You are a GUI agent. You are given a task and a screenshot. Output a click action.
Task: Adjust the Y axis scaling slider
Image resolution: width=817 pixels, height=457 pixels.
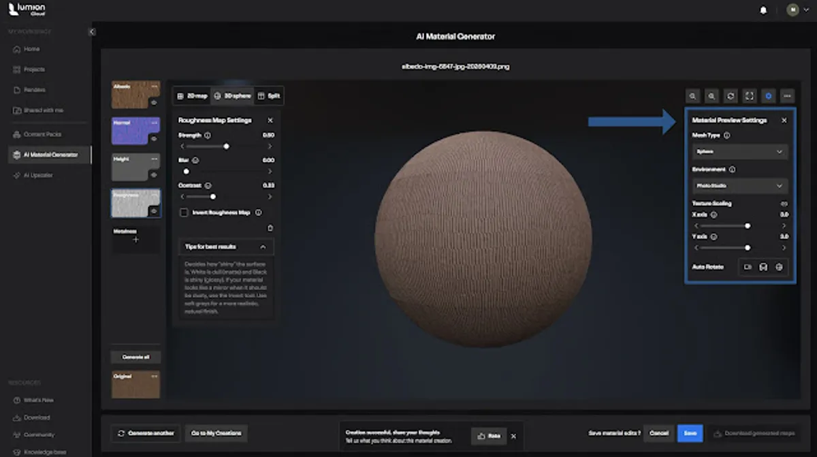point(748,248)
